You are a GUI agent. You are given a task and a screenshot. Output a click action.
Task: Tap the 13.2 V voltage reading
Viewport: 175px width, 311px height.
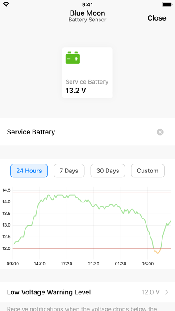pos(76,91)
